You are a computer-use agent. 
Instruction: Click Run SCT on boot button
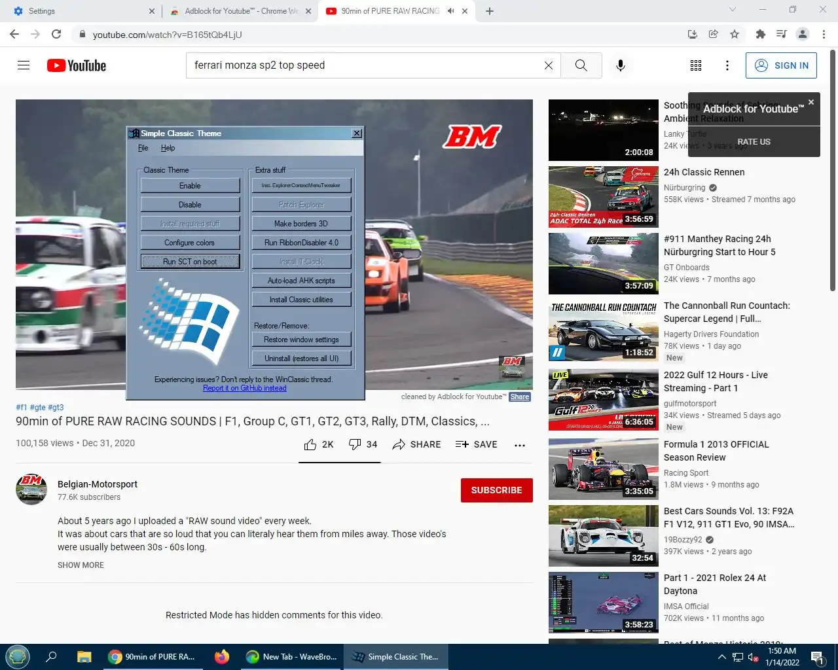coord(190,262)
